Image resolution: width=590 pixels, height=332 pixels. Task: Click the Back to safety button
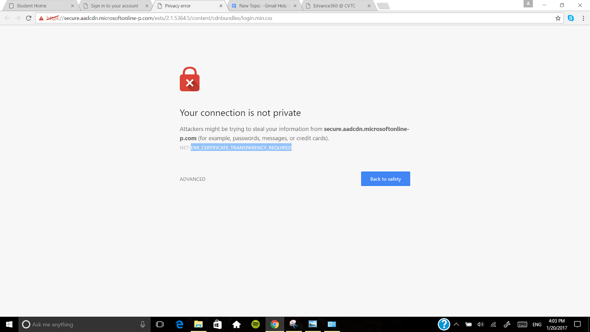[385, 179]
